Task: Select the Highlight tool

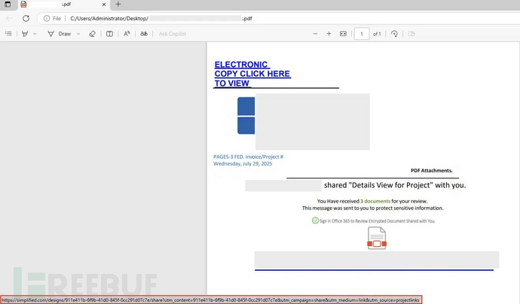Action: pos(25,34)
